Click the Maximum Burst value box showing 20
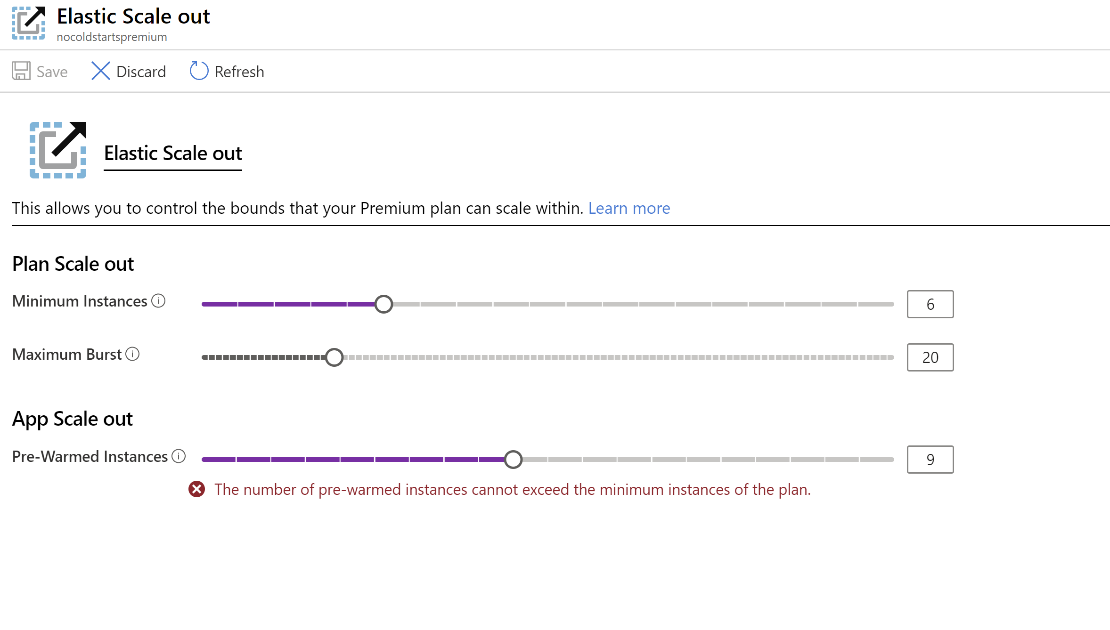Screen dimensions: 1110x630 tap(930, 357)
